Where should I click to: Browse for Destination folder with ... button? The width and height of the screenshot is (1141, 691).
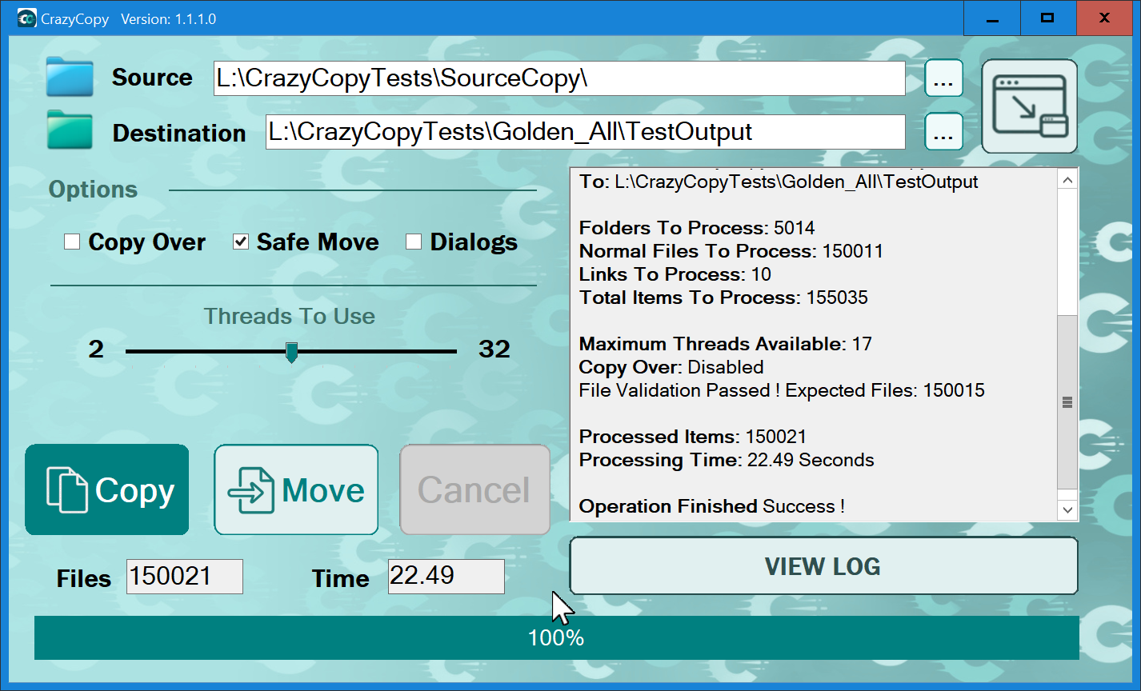[944, 132]
